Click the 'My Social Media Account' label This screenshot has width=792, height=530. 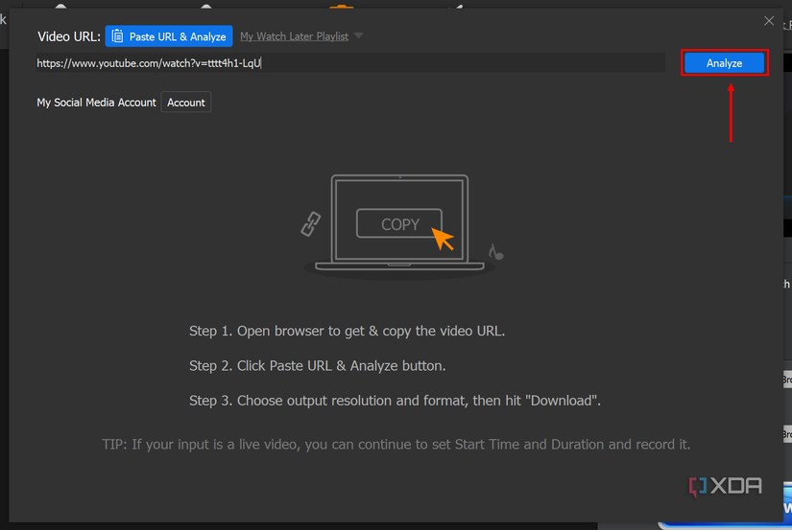(x=96, y=103)
